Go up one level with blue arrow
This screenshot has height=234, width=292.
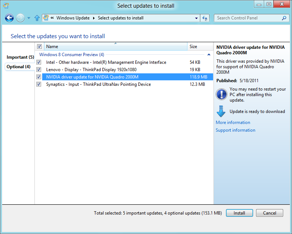point(37,18)
